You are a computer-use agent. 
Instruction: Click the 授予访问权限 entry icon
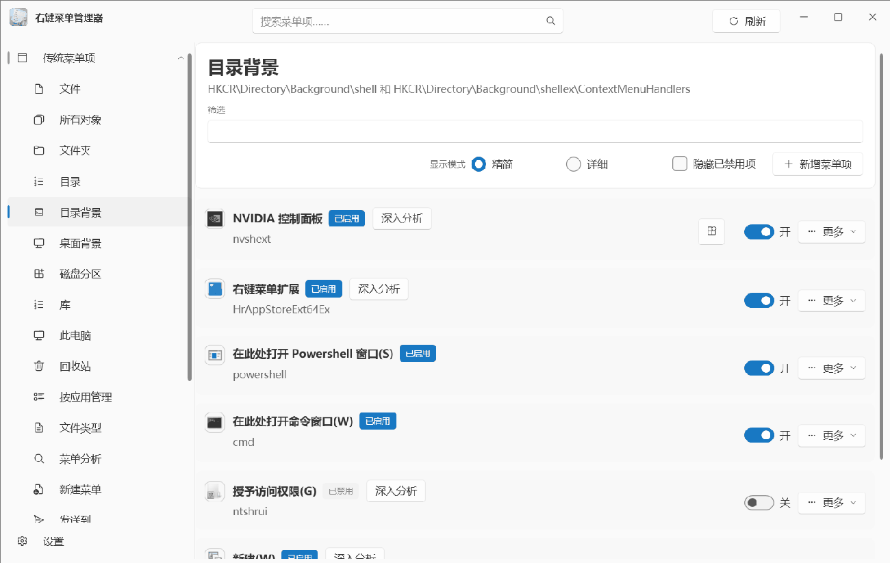tap(215, 491)
